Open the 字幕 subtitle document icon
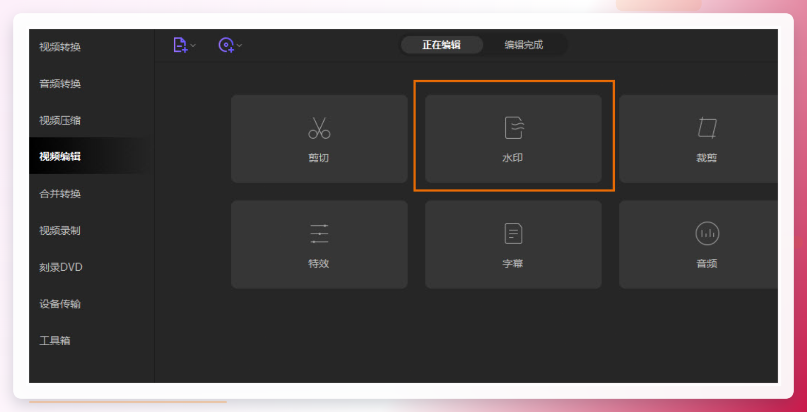 coord(513,234)
